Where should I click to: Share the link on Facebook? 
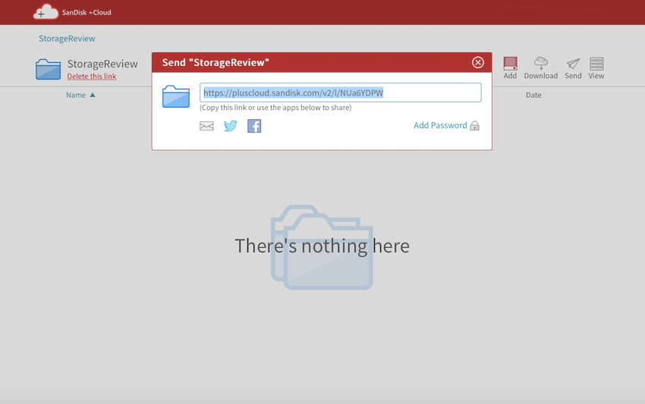(254, 126)
